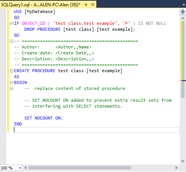Click on [MyDatabase] text
Screen dimensions: 186x172
(x=40, y=11)
